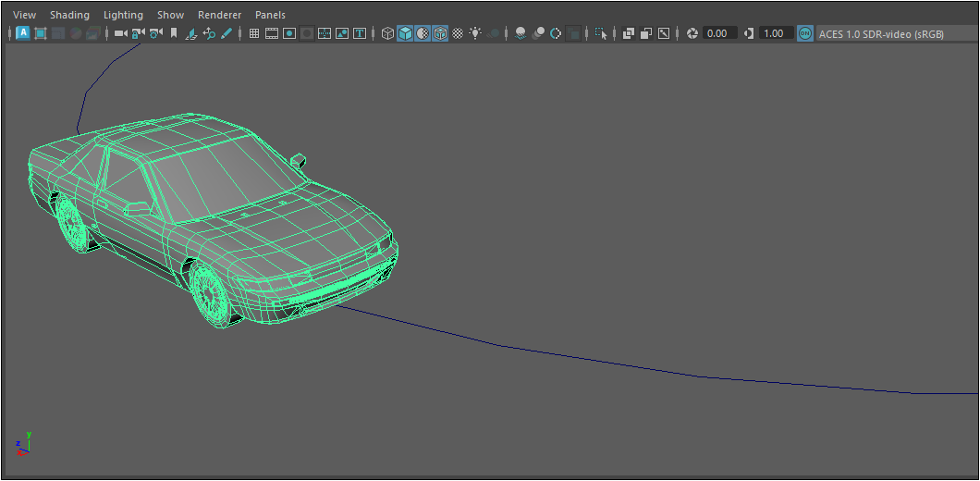The height and width of the screenshot is (481, 980).
Task: Toggle Textured display checker icon
Action: [458, 33]
